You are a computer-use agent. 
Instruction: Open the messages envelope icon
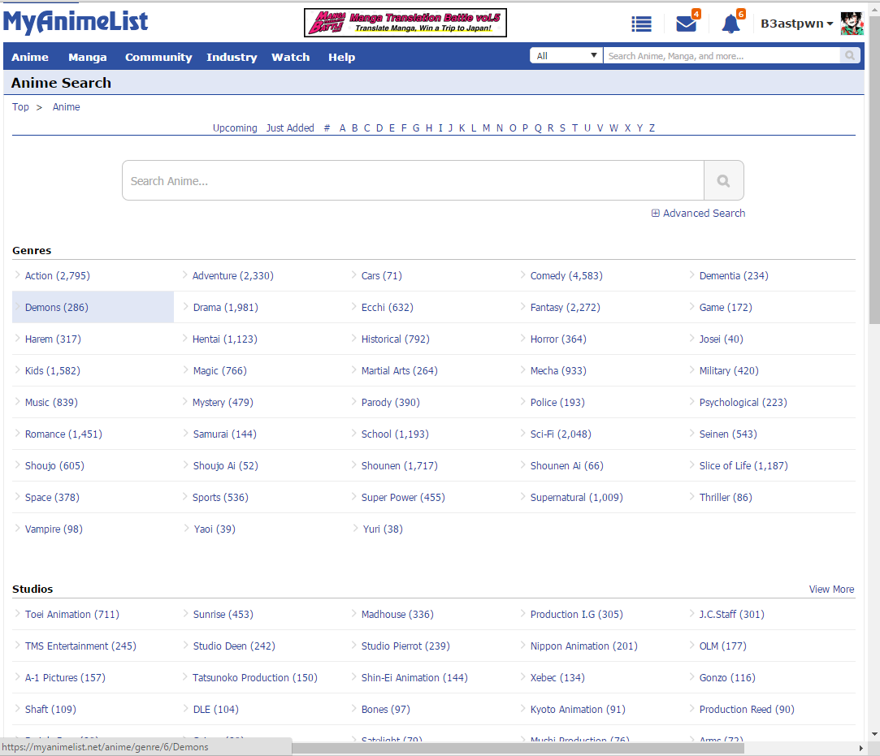[687, 24]
